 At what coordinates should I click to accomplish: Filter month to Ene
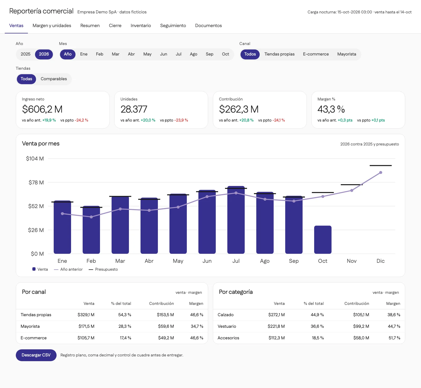coord(84,54)
